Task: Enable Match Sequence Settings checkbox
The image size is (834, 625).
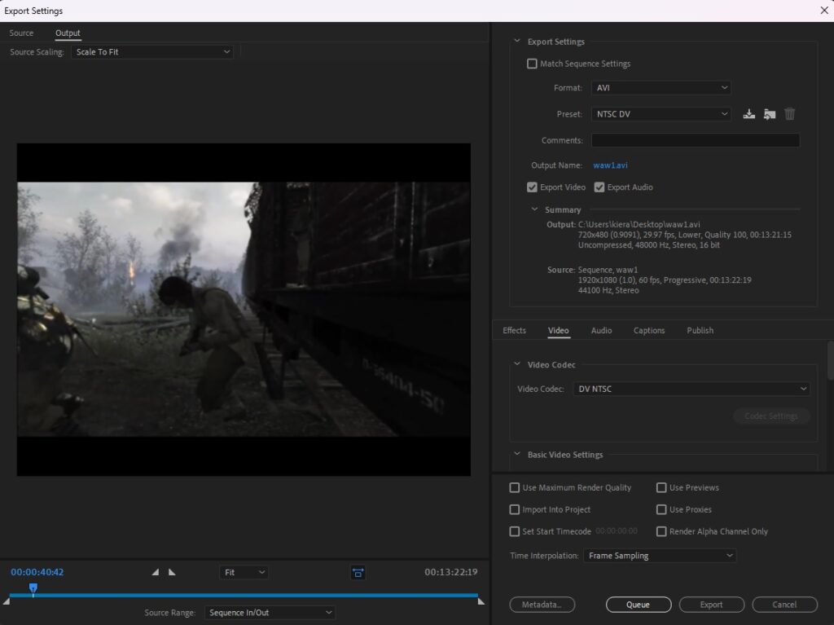Action: [533, 64]
